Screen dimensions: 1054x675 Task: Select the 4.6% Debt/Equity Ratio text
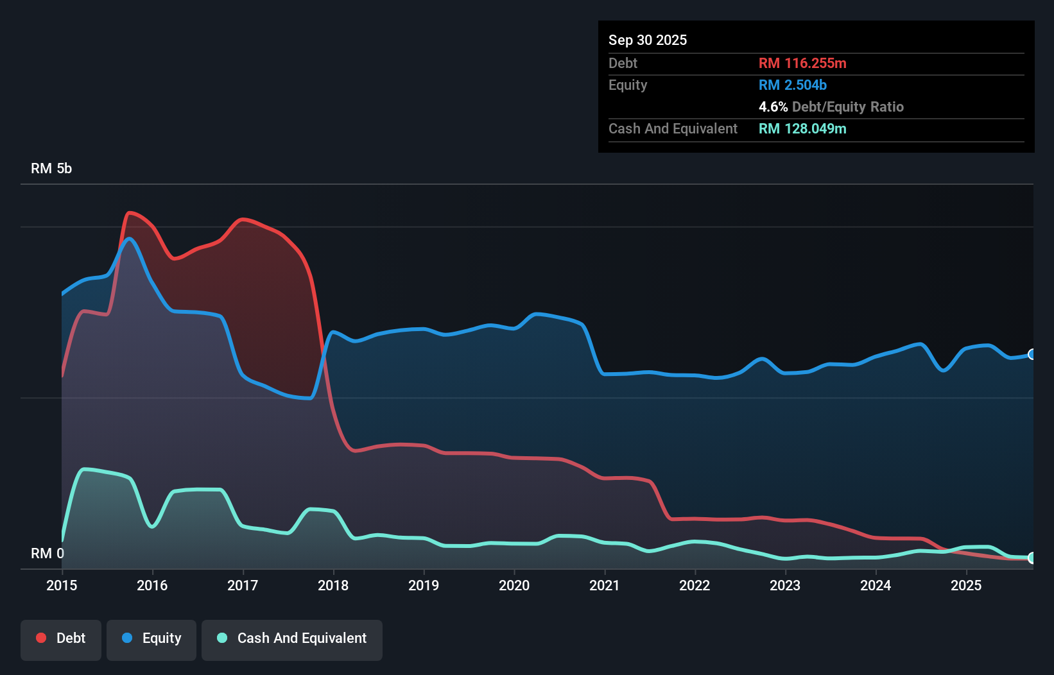click(831, 107)
